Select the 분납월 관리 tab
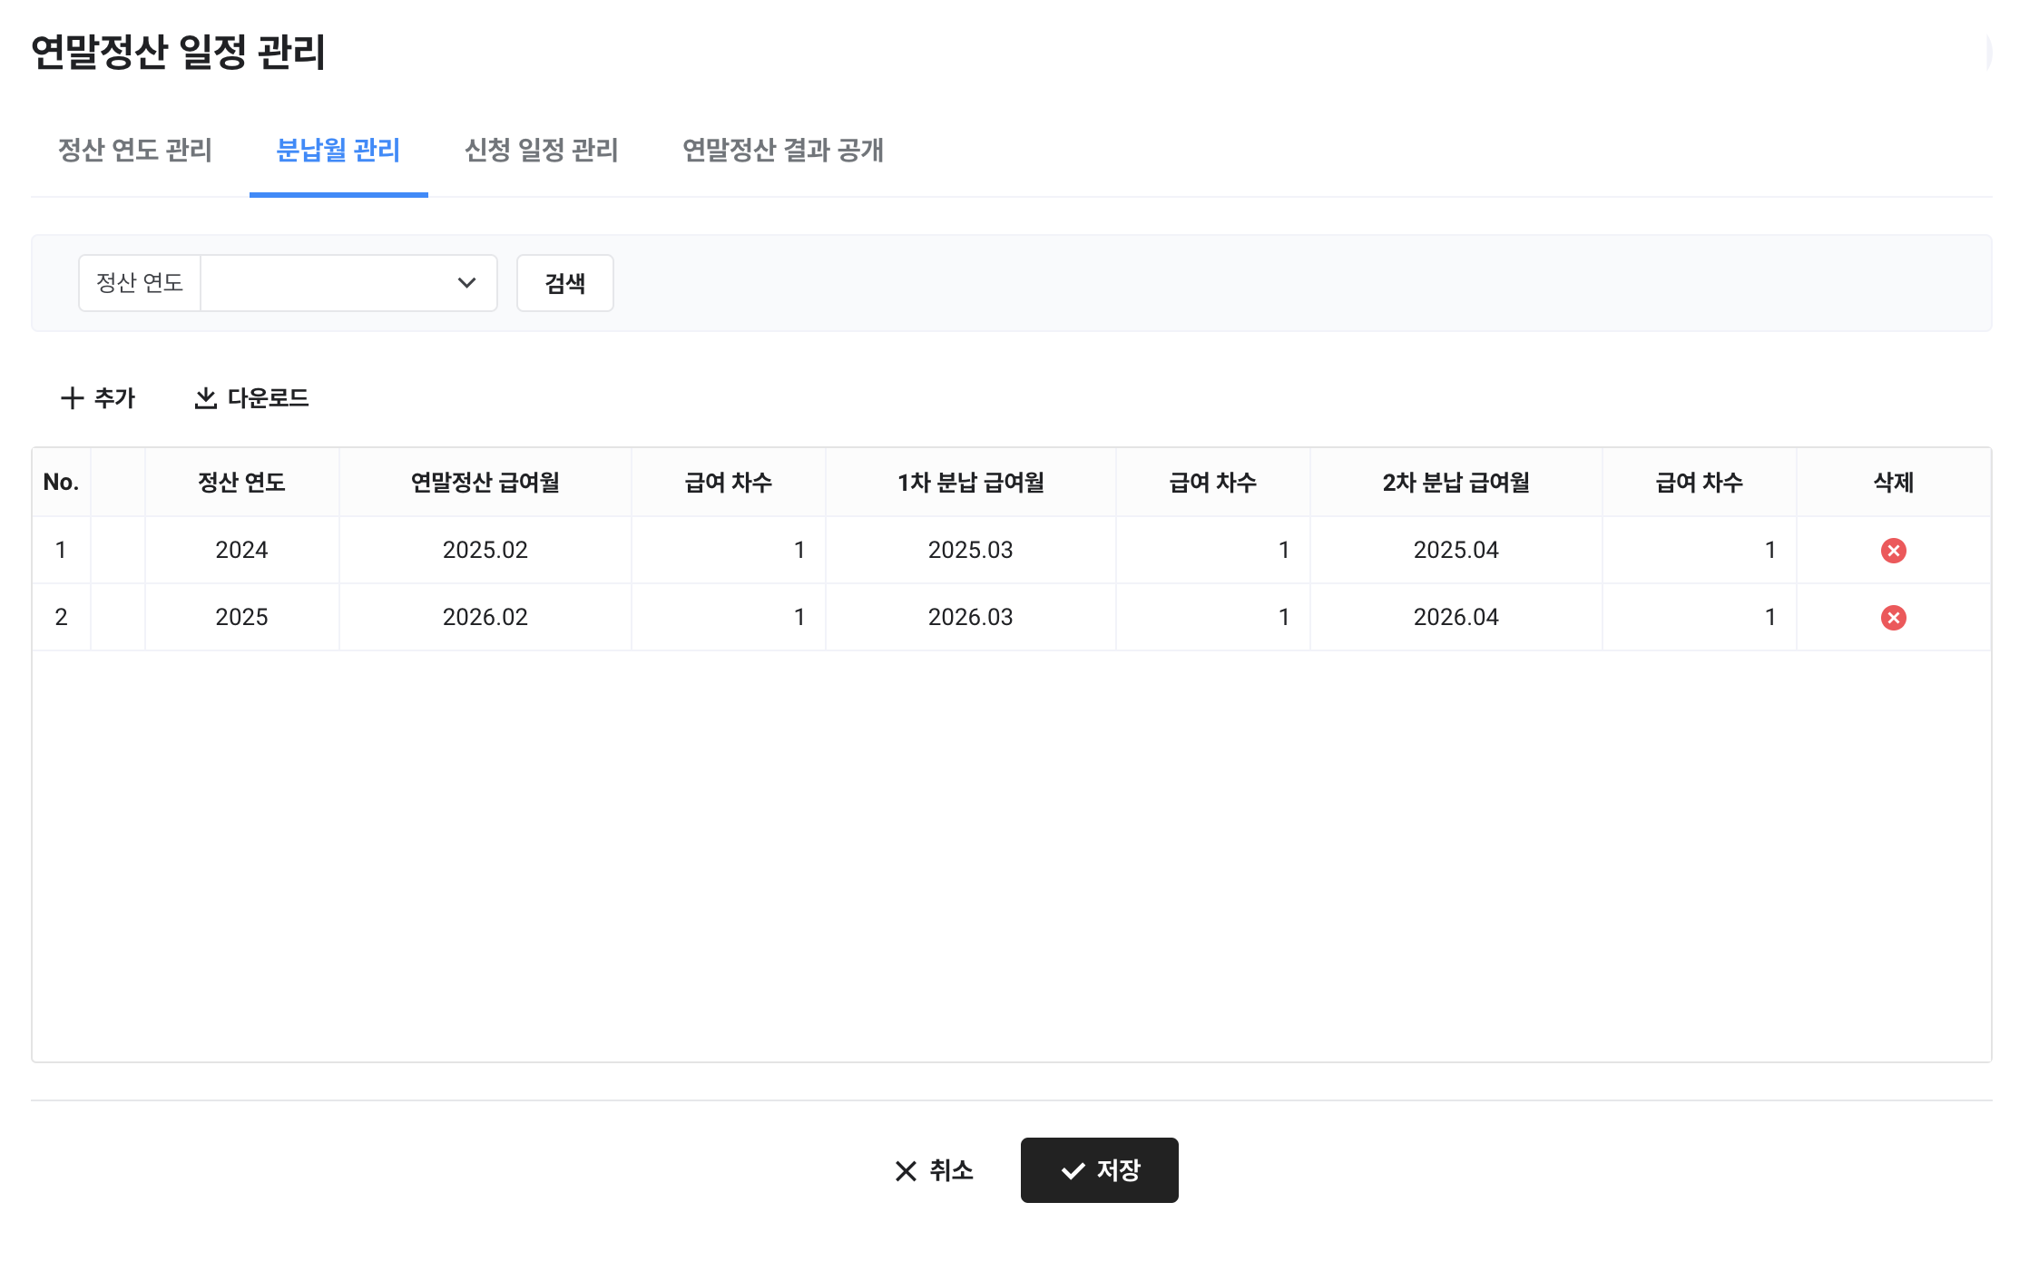This screenshot has width=2029, height=1261. [338, 150]
